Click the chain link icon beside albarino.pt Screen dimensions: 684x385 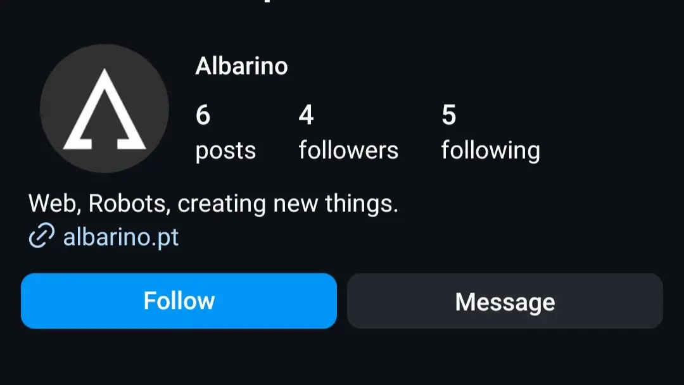tap(42, 237)
